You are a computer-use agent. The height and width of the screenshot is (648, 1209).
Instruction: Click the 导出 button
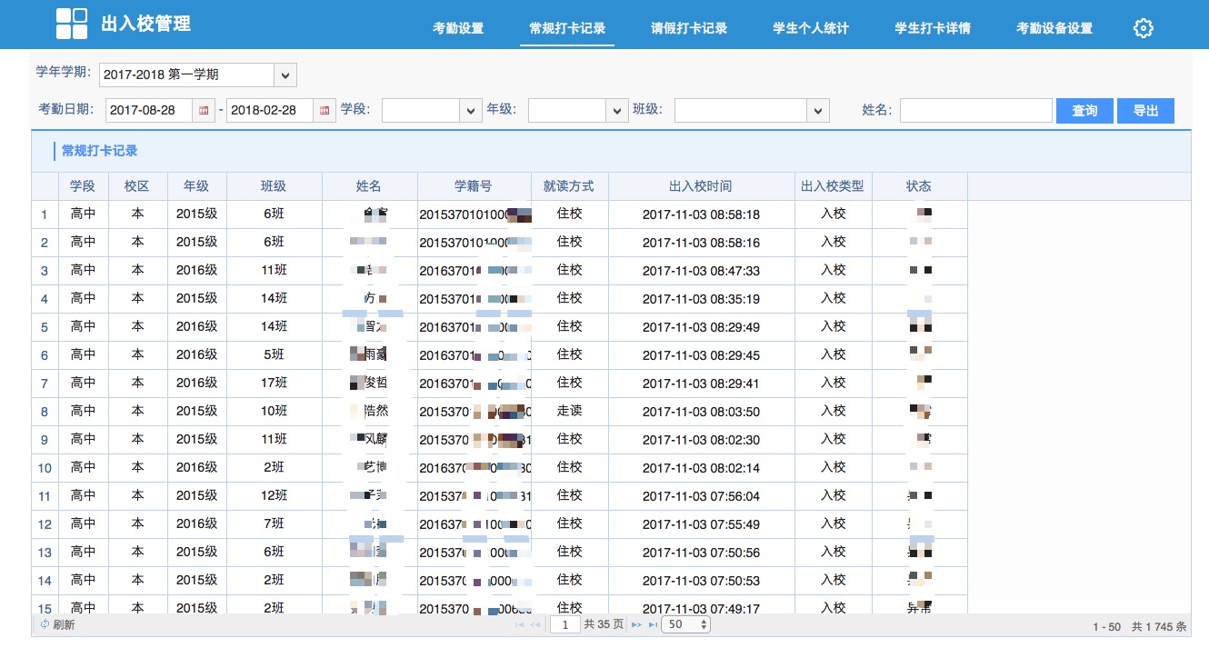tap(1145, 111)
